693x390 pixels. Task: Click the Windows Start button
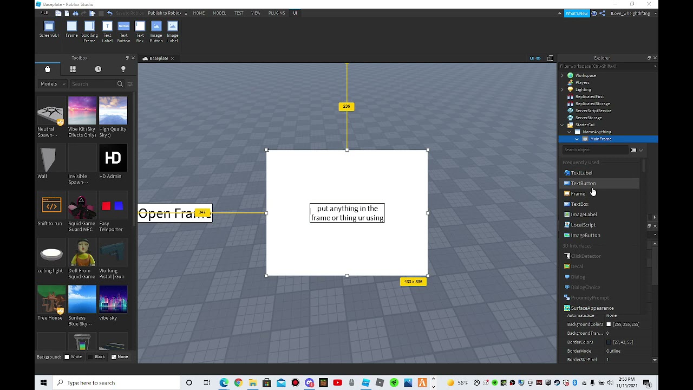(43, 383)
